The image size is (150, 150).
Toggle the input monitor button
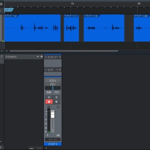pyautogui.click(x=56, y=102)
